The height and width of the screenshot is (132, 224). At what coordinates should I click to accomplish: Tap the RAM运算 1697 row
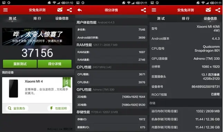(111, 52)
